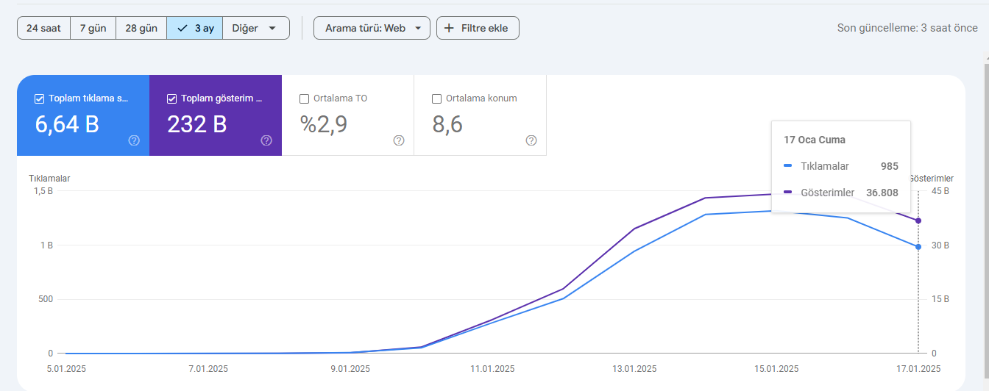Click help icon on Ortalama konum card
989x391 pixels.
point(531,140)
